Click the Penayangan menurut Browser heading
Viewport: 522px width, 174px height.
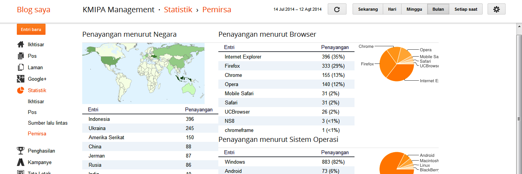point(267,34)
